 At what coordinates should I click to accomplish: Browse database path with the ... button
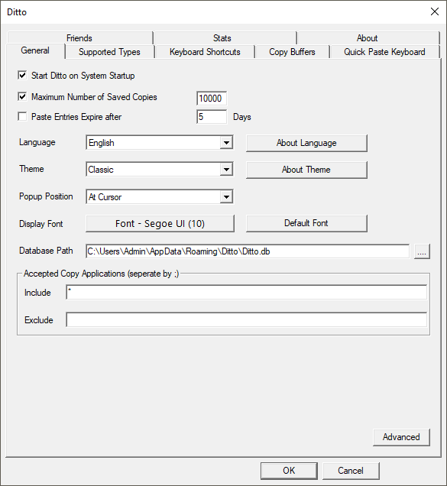click(x=422, y=251)
